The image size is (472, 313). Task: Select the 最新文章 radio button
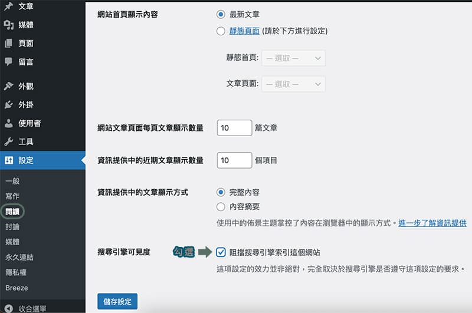(221, 14)
